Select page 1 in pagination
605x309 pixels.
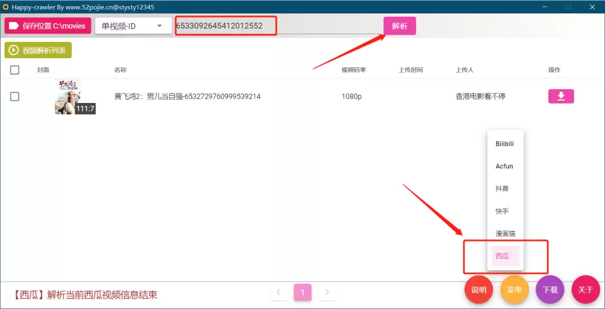point(302,292)
